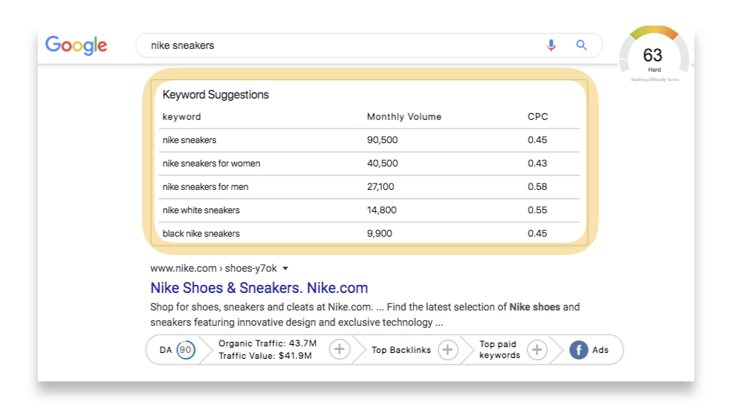
Task: Click the magnifying glass search icon
Action: [x=581, y=45]
